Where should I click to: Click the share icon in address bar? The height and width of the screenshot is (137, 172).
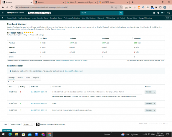coord(116,7)
